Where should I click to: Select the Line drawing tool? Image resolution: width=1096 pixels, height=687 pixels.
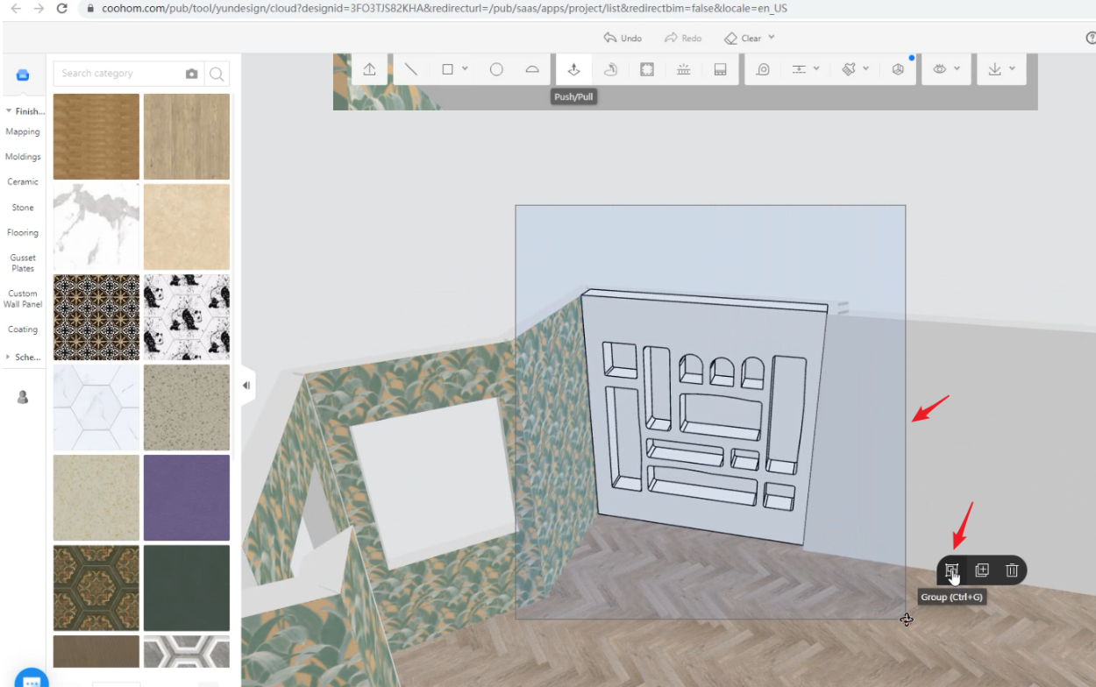[x=410, y=69]
